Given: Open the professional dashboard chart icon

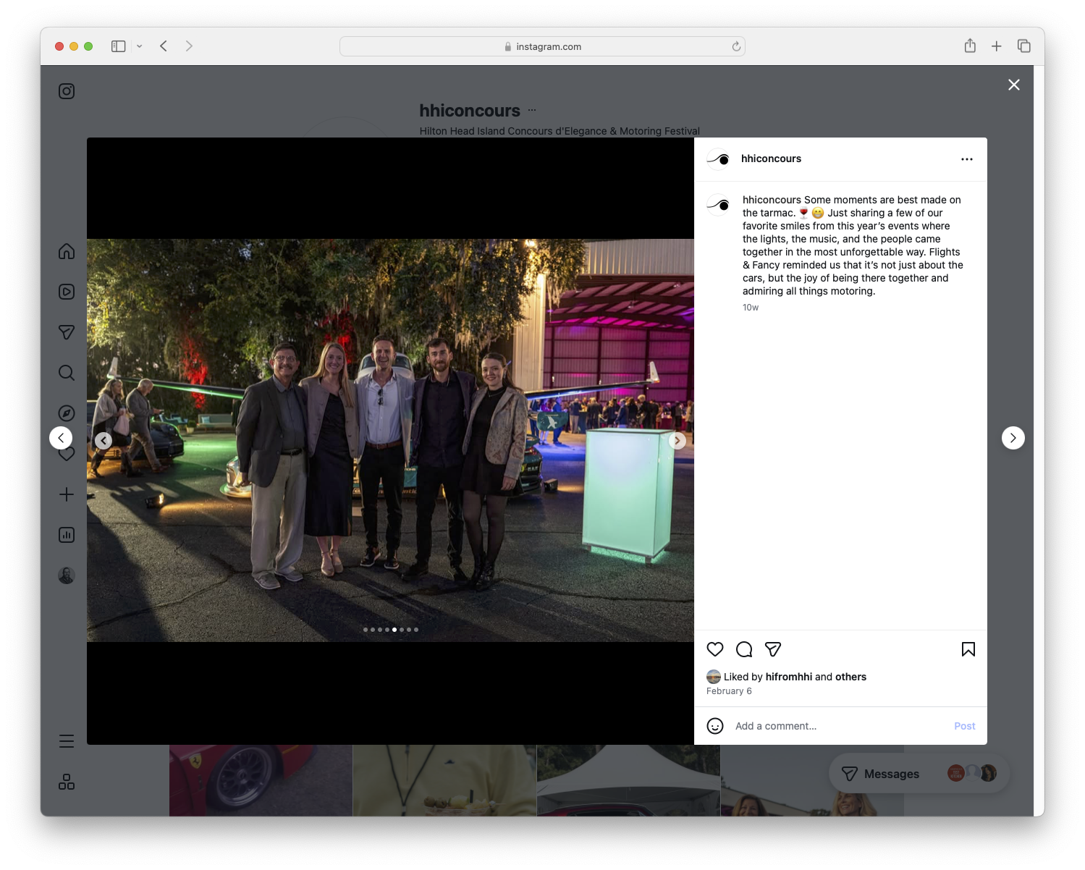Looking at the screenshot, I should (66, 535).
